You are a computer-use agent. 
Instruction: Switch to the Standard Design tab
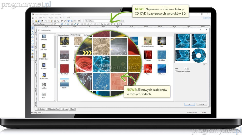coord(63,35)
